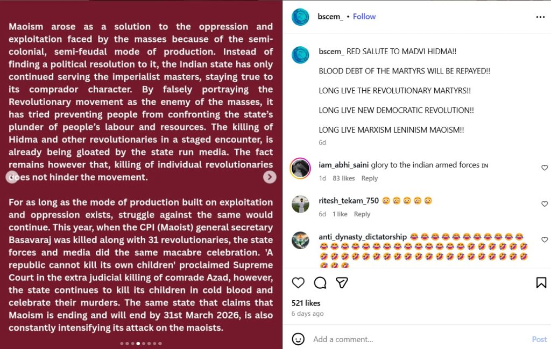The image size is (551, 349).
Task: Go to next carousel slide
Action: point(270,177)
